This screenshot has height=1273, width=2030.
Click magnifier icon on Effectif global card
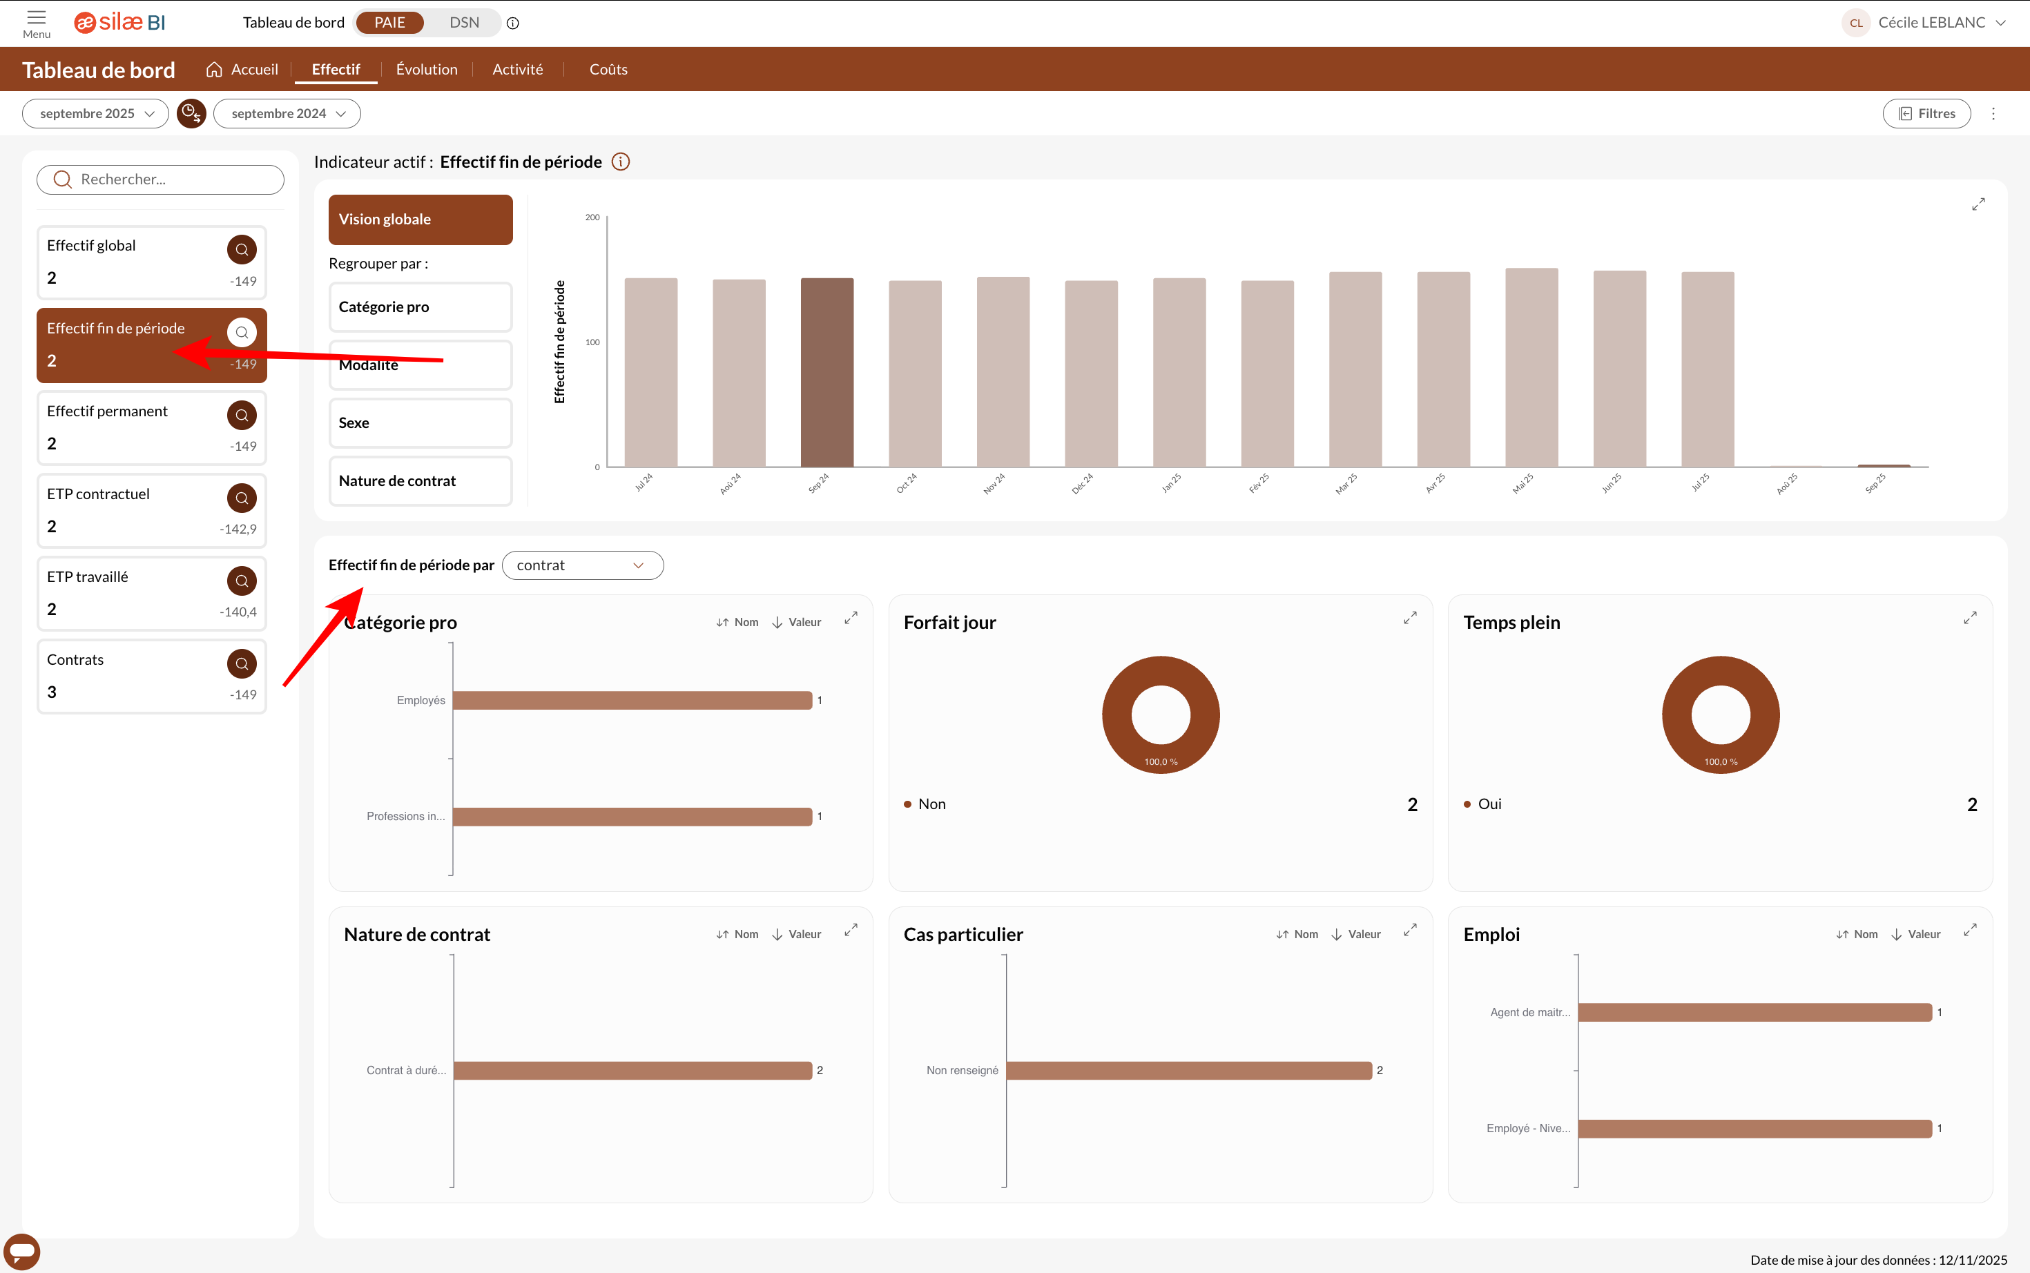point(242,249)
